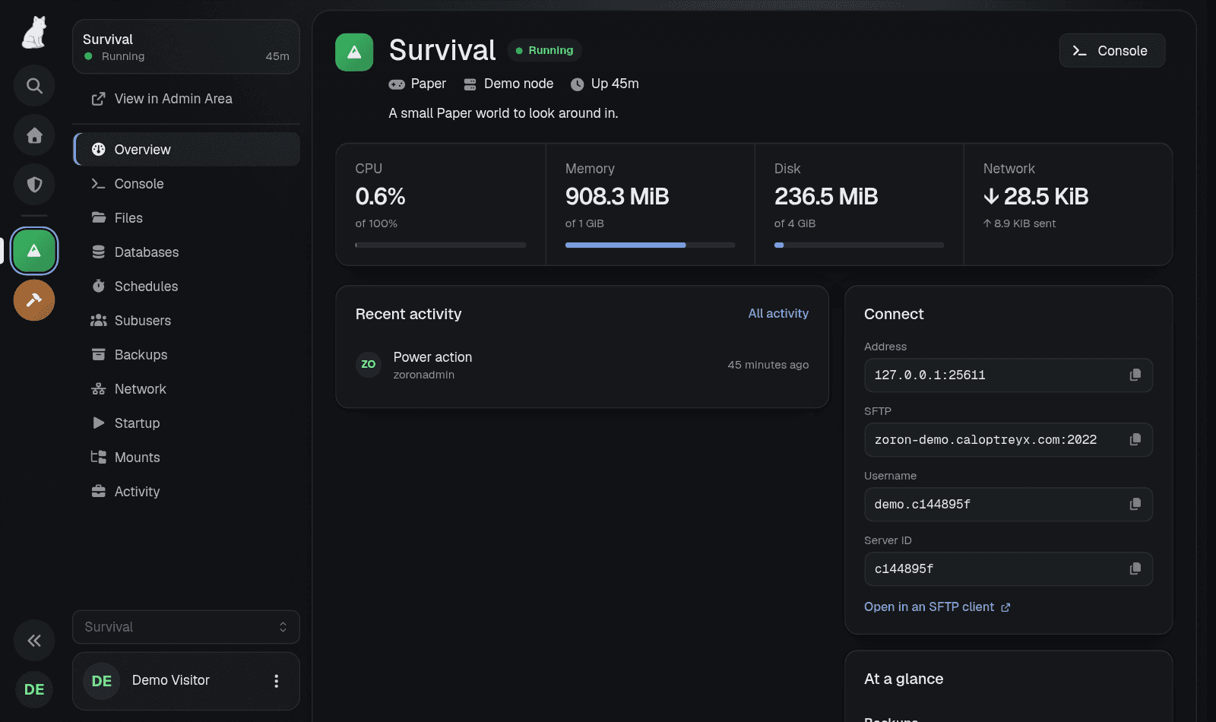Click the Survival server card at sidebar top

tap(186, 47)
